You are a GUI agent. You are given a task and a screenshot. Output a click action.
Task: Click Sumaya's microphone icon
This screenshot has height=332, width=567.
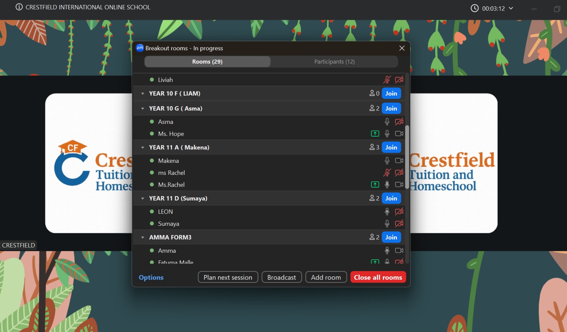tap(387, 223)
